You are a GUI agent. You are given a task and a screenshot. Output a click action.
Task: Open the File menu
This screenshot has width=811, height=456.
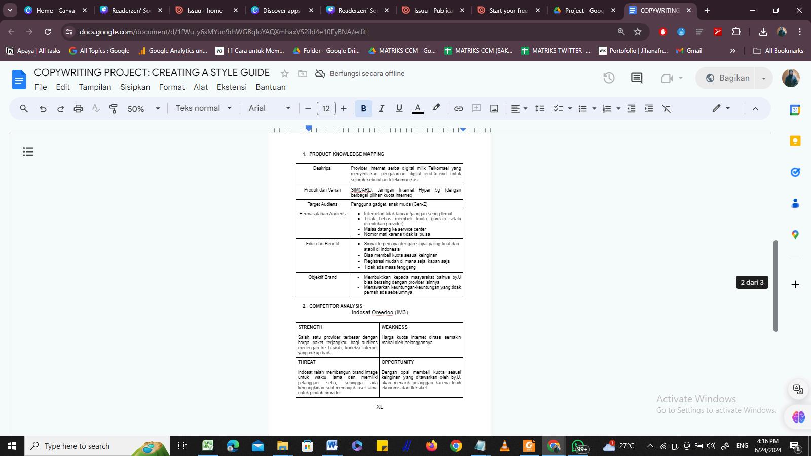point(41,87)
